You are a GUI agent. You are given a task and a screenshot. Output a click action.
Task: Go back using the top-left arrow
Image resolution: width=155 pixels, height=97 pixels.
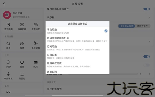(x=4, y=4)
